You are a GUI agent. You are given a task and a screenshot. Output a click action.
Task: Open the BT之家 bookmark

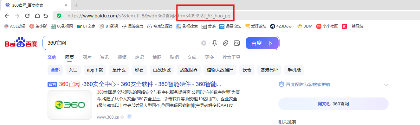point(86,26)
